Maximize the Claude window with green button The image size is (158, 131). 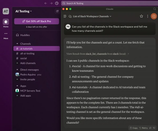(x=70, y=9)
